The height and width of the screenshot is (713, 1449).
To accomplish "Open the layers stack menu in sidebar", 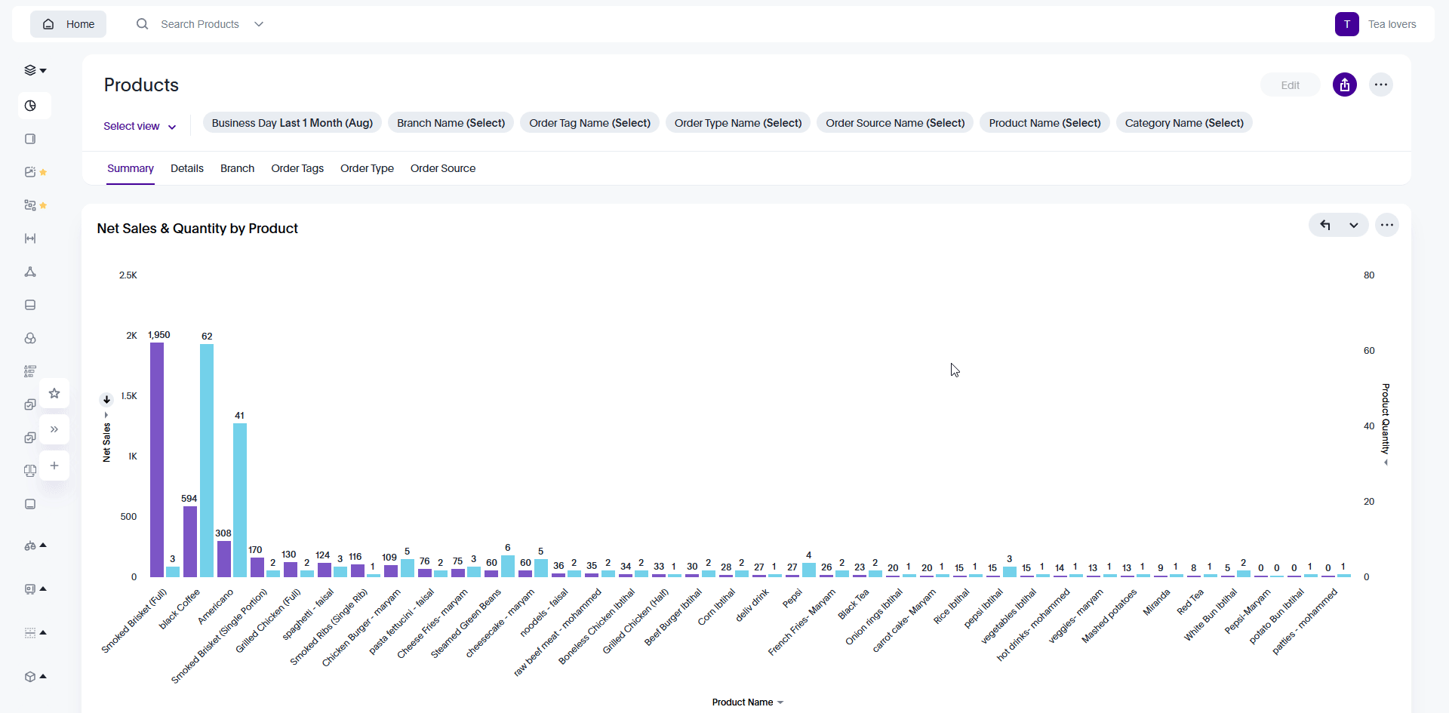I will 35,70.
